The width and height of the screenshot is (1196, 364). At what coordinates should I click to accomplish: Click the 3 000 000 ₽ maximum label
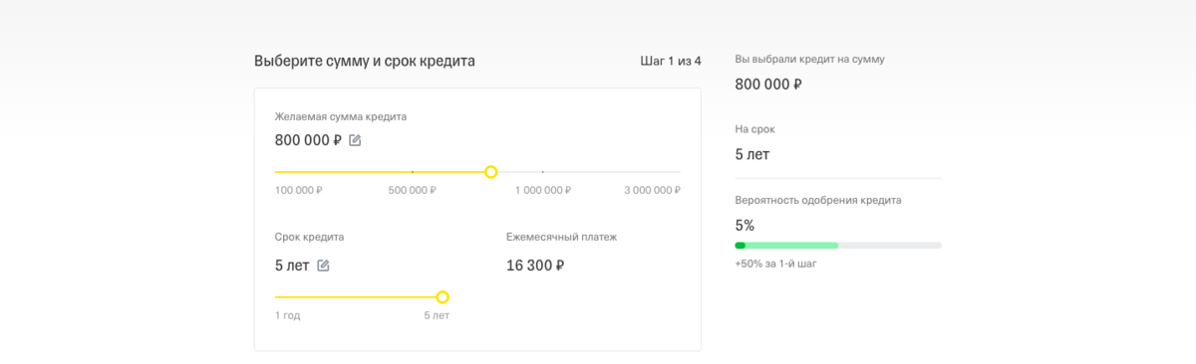(x=653, y=190)
